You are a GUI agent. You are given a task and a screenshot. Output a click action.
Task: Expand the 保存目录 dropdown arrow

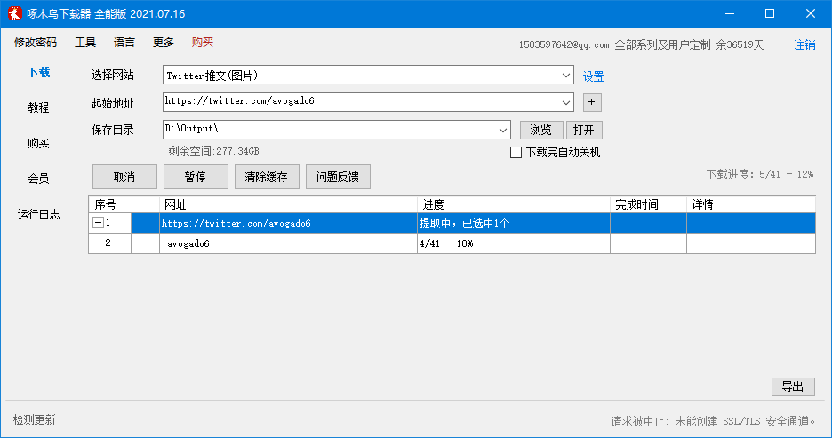tap(502, 130)
